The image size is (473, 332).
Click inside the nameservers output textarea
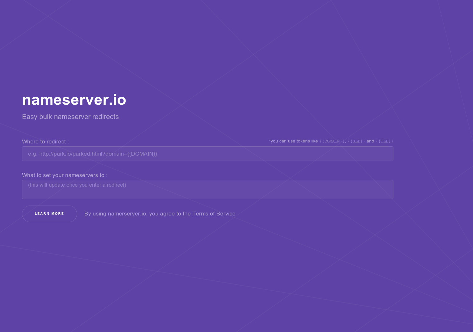pyautogui.click(x=207, y=190)
